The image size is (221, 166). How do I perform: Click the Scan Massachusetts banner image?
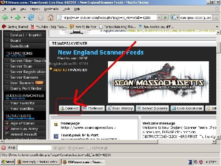(158, 82)
